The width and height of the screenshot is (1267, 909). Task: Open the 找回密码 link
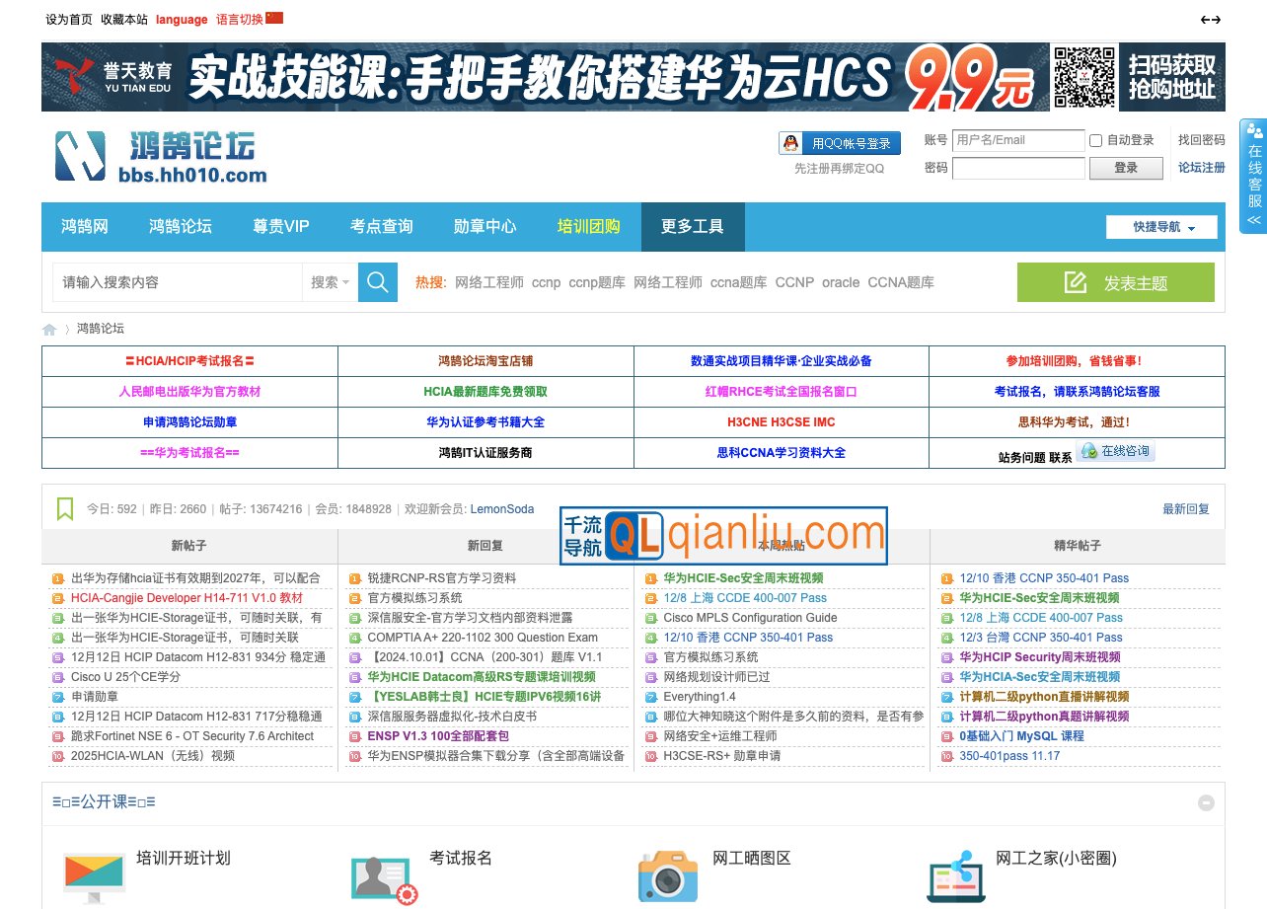pos(1201,140)
